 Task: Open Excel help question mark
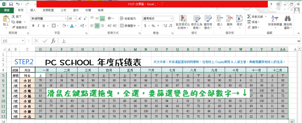coord(271,4)
